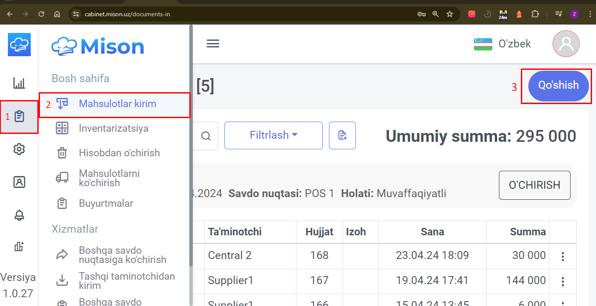Open the Filtrlash dropdown

[274, 135]
